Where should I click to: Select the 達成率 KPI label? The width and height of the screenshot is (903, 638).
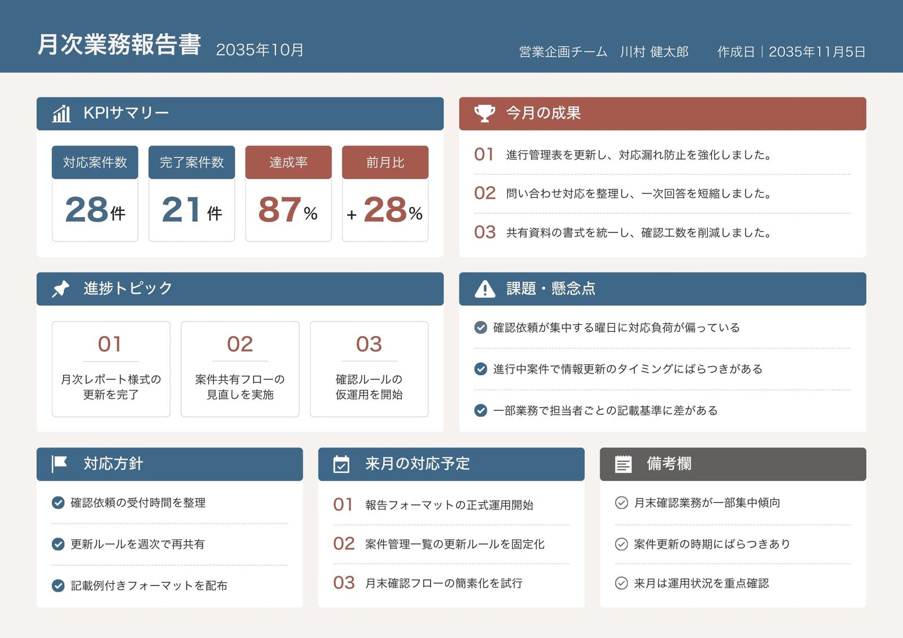tap(288, 162)
